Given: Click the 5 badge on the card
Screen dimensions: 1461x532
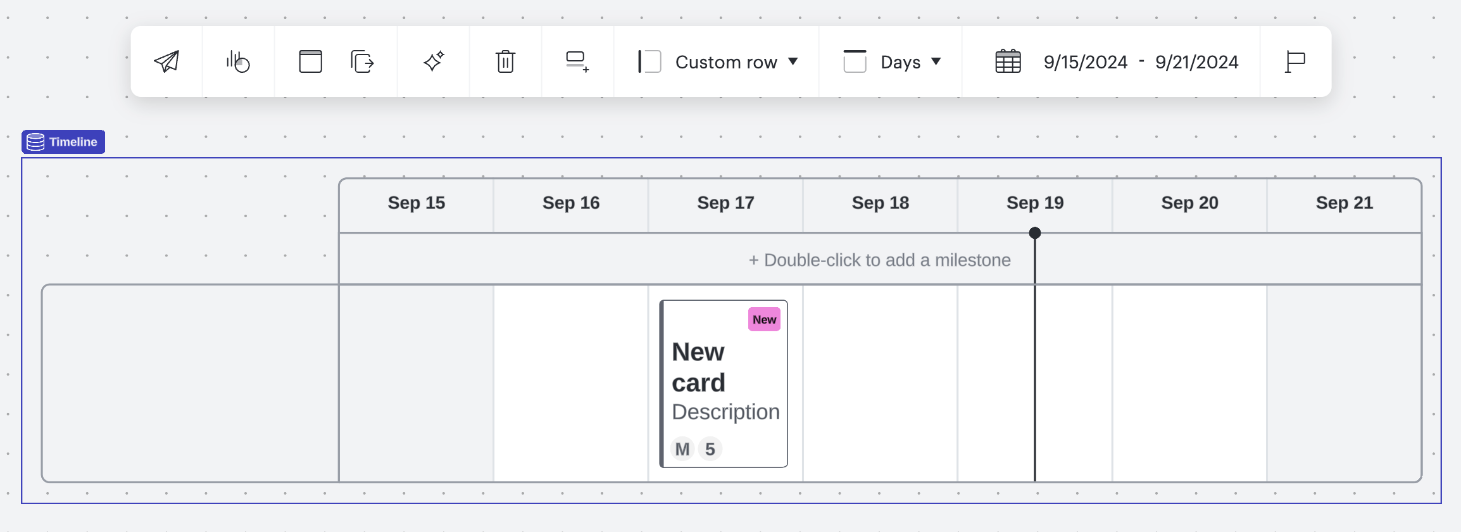Looking at the screenshot, I should (x=710, y=448).
